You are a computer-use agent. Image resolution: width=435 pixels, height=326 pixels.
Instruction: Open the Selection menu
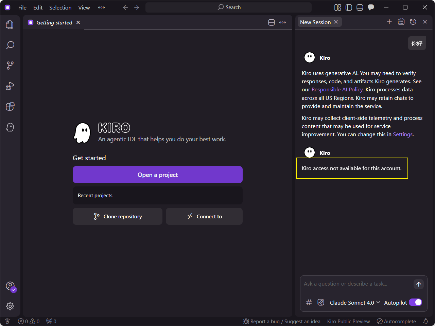60,7
